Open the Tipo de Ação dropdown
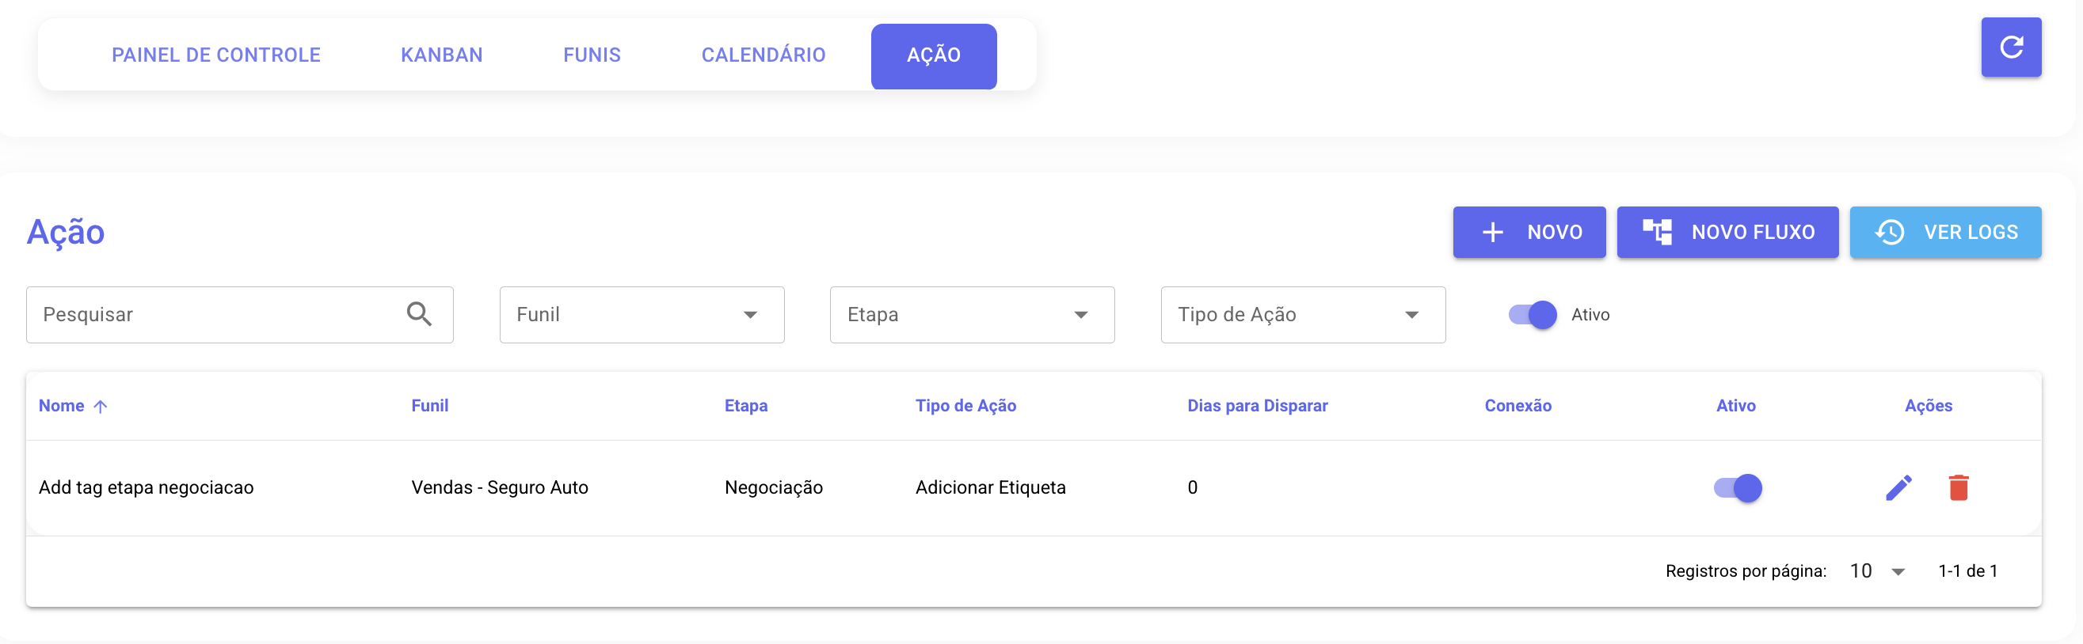This screenshot has height=644, width=2083. (1302, 314)
